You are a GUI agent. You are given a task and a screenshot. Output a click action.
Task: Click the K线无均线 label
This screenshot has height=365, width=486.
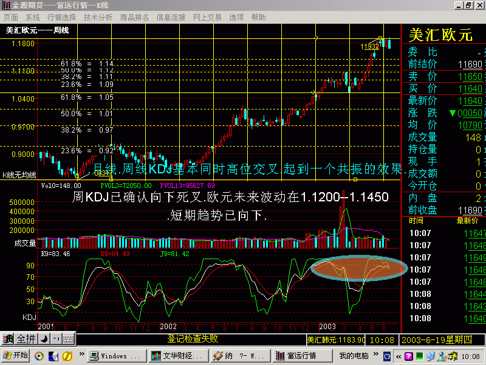tap(19, 175)
